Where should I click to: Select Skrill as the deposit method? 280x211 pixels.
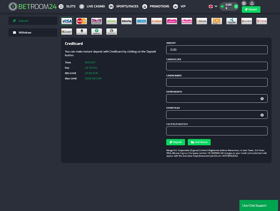97,21
